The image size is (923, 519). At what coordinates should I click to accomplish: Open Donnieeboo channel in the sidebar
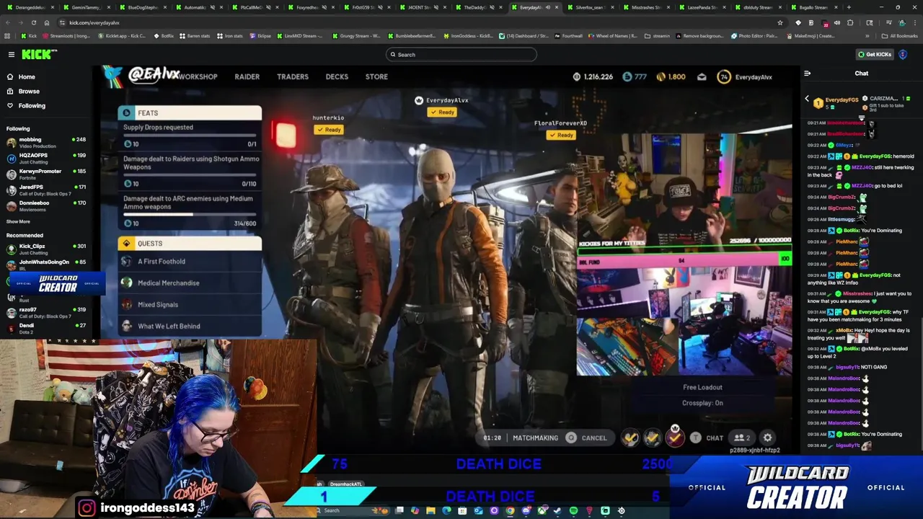[45, 205]
